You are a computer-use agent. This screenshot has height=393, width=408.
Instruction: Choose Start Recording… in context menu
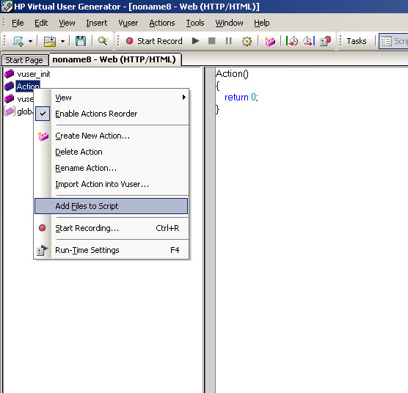(x=112, y=228)
